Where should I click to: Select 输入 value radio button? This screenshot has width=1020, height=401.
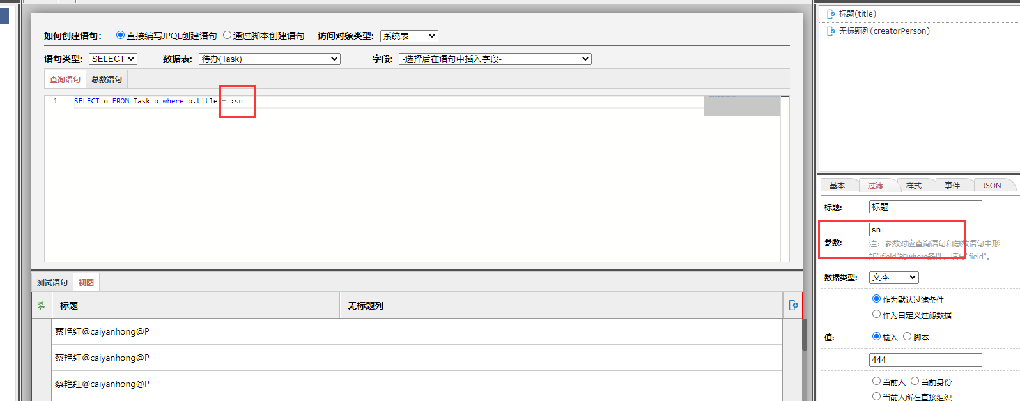[876, 337]
